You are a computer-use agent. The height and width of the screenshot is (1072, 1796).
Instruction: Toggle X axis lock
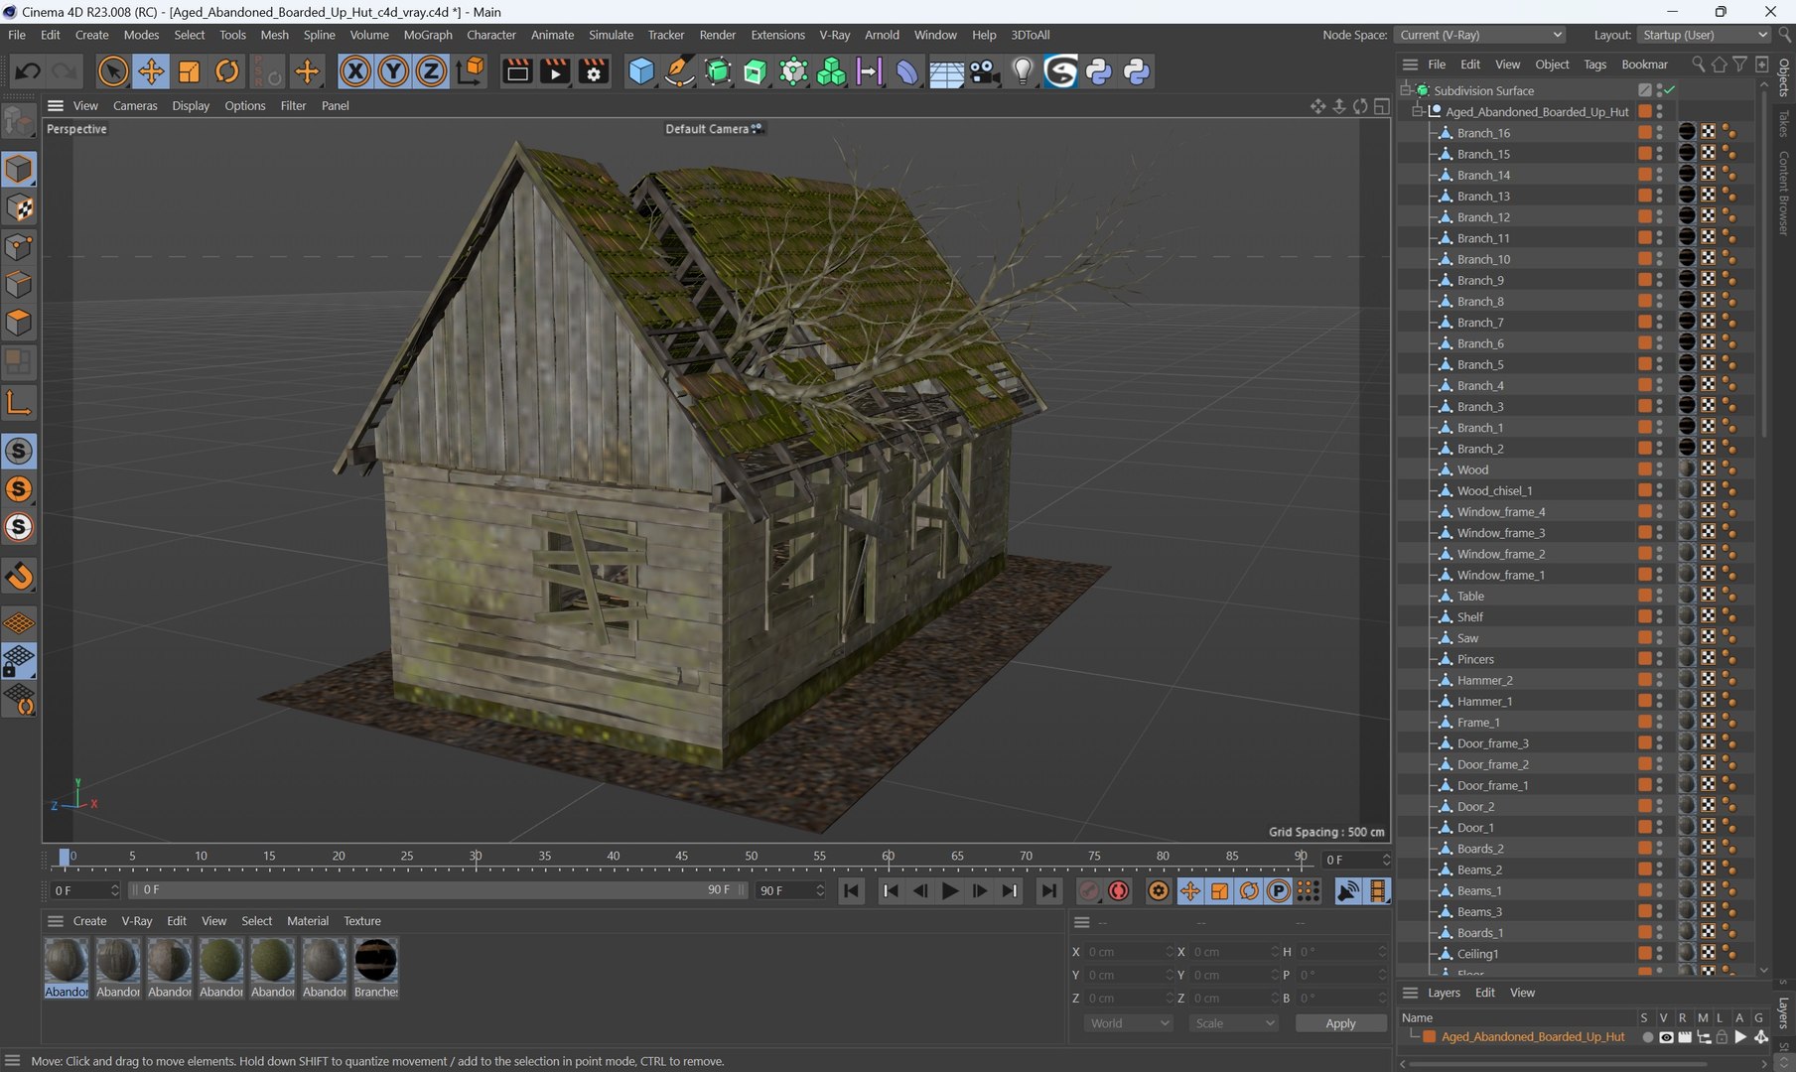(355, 71)
